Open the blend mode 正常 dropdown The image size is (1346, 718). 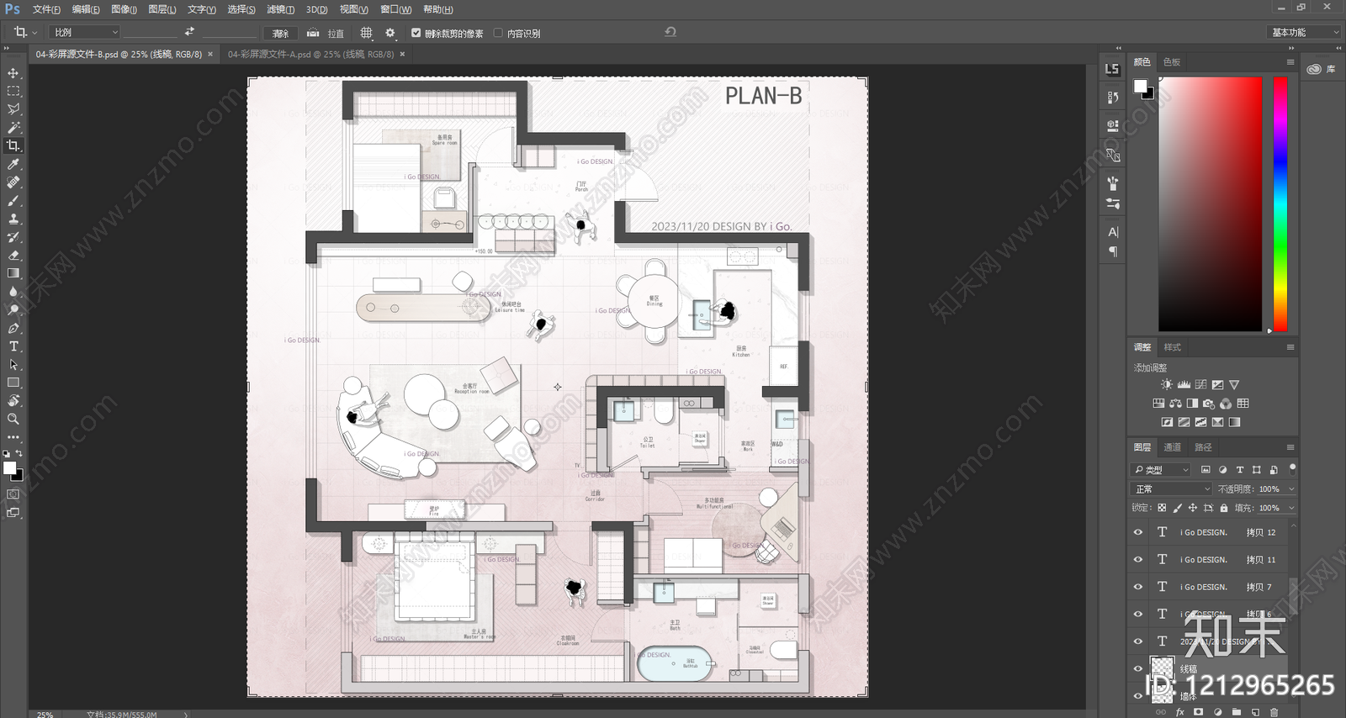pyautogui.click(x=1173, y=489)
